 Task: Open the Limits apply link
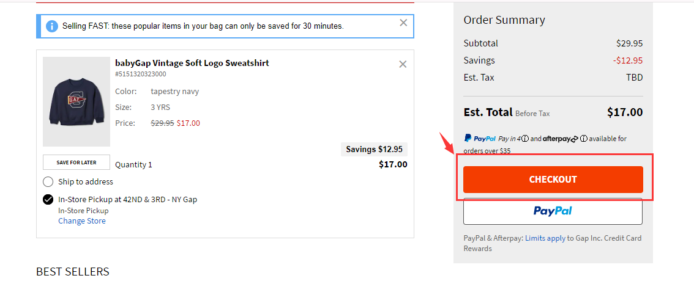tap(545, 238)
